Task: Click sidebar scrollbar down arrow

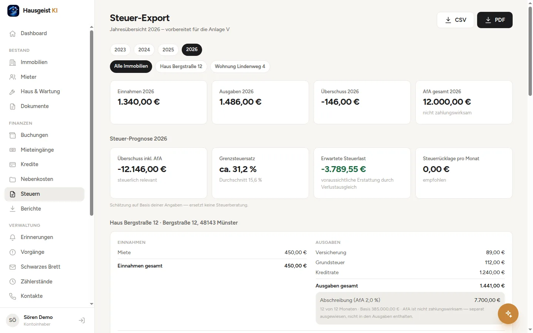Action: (91, 304)
